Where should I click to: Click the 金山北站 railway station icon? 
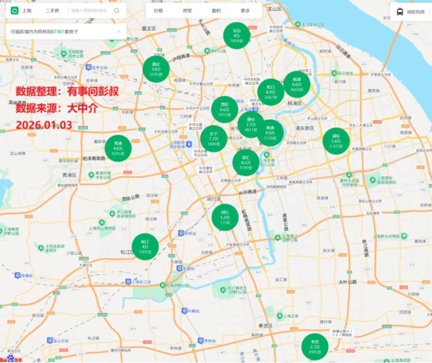(50, 340)
